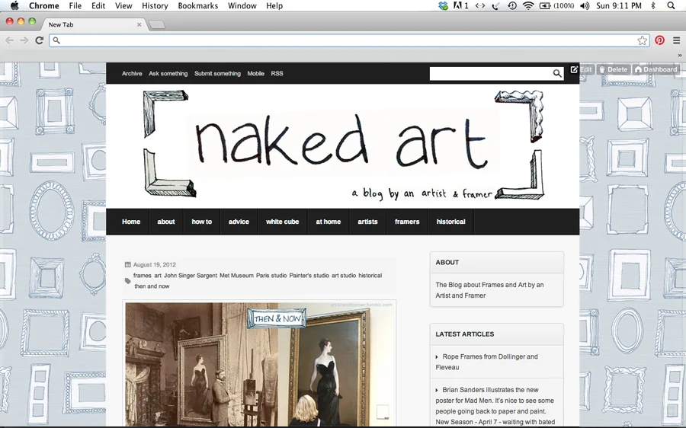Open the Ask something link
This screenshot has height=428, width=686.
[x=168, y=73]
